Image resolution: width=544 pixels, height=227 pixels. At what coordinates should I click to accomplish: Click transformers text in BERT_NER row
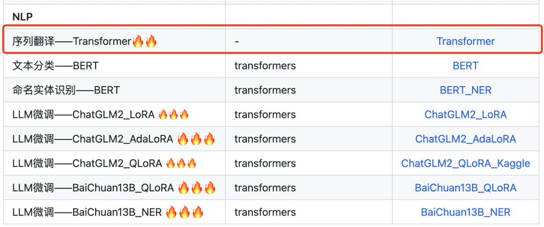pyautogui.click(x=265, y=91)
